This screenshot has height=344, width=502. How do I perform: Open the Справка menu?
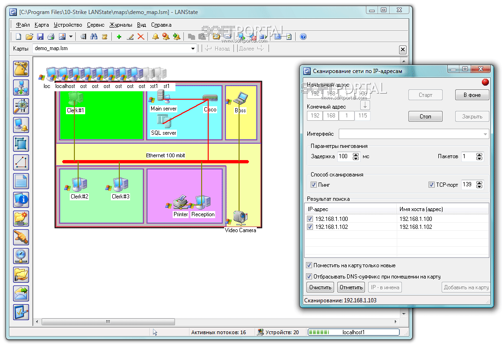[161, 25]
